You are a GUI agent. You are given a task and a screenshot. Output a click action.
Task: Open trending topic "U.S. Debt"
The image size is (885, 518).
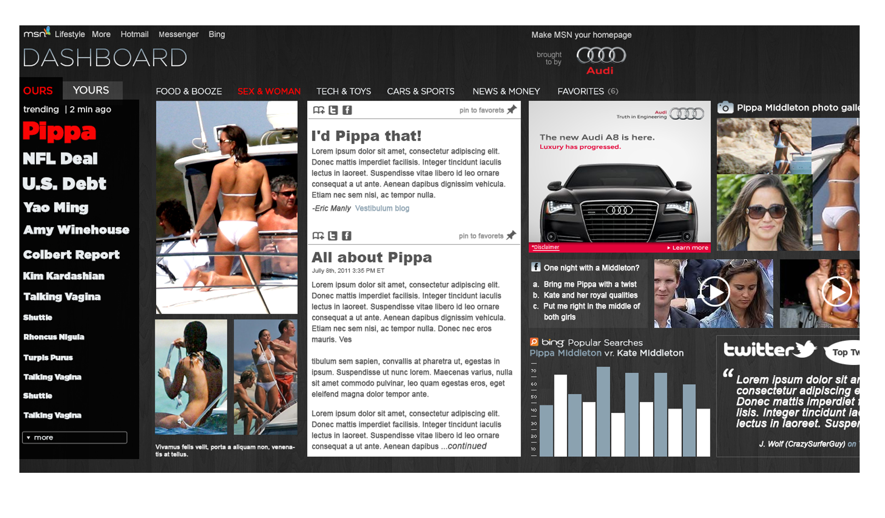65,184
